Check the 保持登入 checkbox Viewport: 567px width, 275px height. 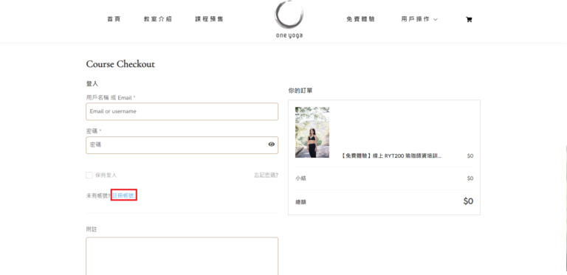(x=89, y=175)
